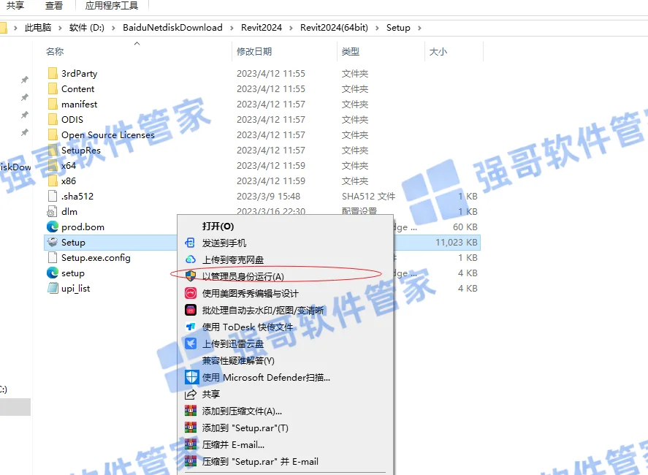648x475 pixels.
Task: Click the Setup installer icon
Action: tap(53, 243)
